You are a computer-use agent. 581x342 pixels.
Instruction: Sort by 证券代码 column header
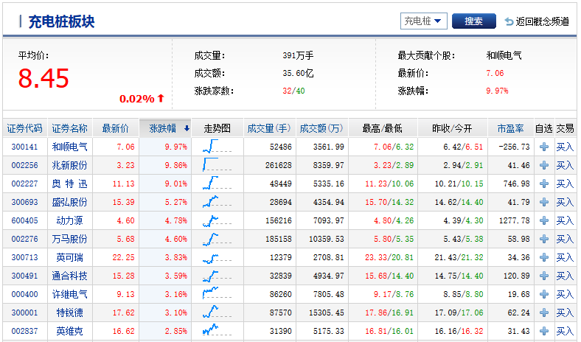pyautogui.click(x=24, y=128)
